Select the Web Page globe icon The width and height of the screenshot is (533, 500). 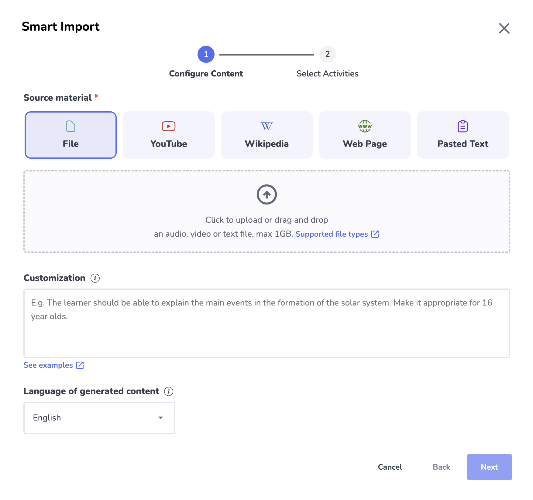pos(365,126)
